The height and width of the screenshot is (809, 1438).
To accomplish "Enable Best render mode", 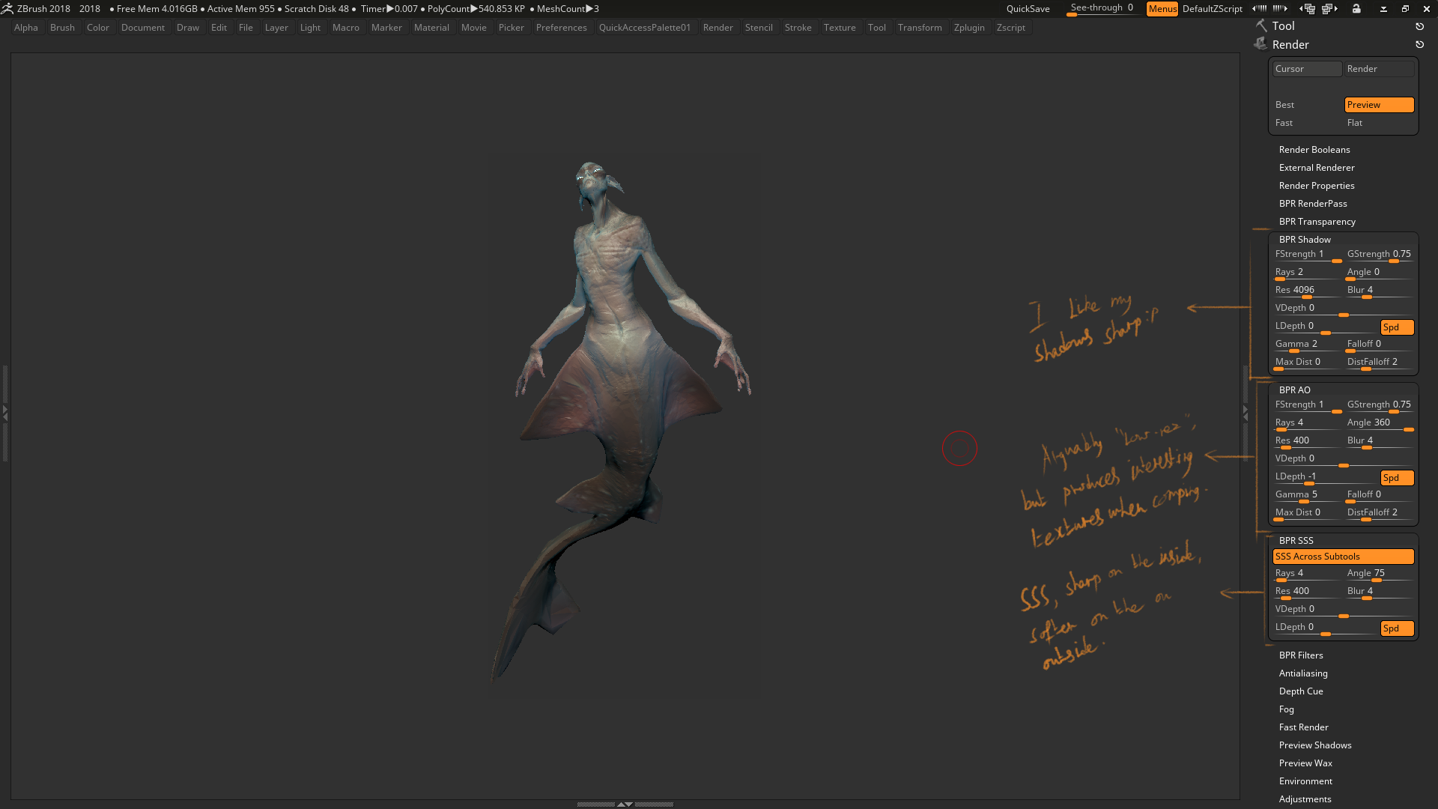I will point(1305,105).
